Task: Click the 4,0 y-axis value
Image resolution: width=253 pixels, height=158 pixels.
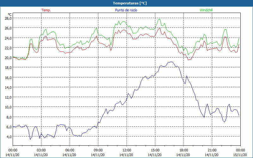Action: pos(9,137)
